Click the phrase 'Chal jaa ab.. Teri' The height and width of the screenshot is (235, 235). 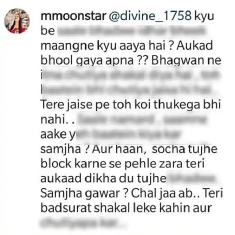[x=177, y=193]
